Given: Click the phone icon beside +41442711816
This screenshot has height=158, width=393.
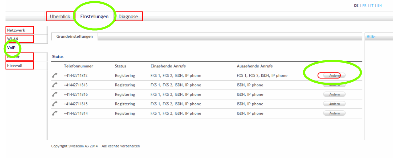Looking at the screenshot, I should click(x=55, y=94).
